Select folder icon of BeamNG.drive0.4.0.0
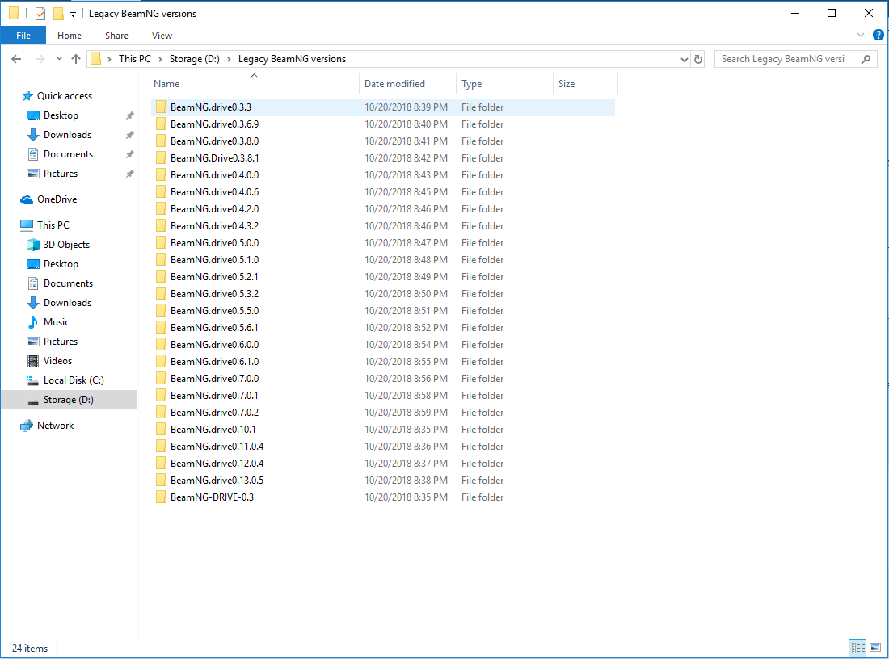Image resolution: width=889 pixels, height=659 pixels. click(161, 175)
